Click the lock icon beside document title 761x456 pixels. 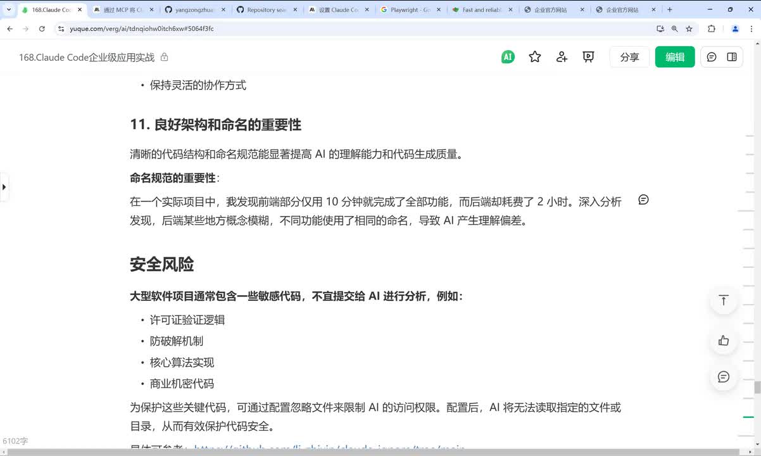click(165, 57)
